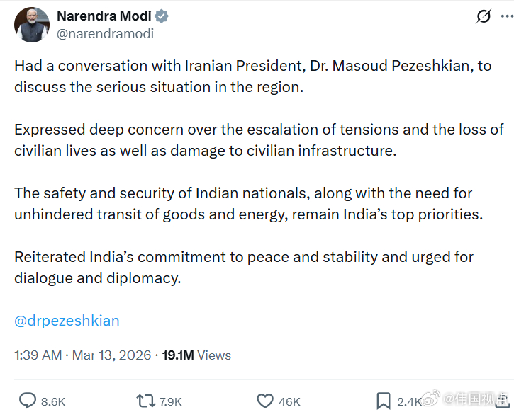Click the 1:39 AM · Mar 13, 2026 timestamp
The height and width of the screenshot is (412, 514).
82,355
